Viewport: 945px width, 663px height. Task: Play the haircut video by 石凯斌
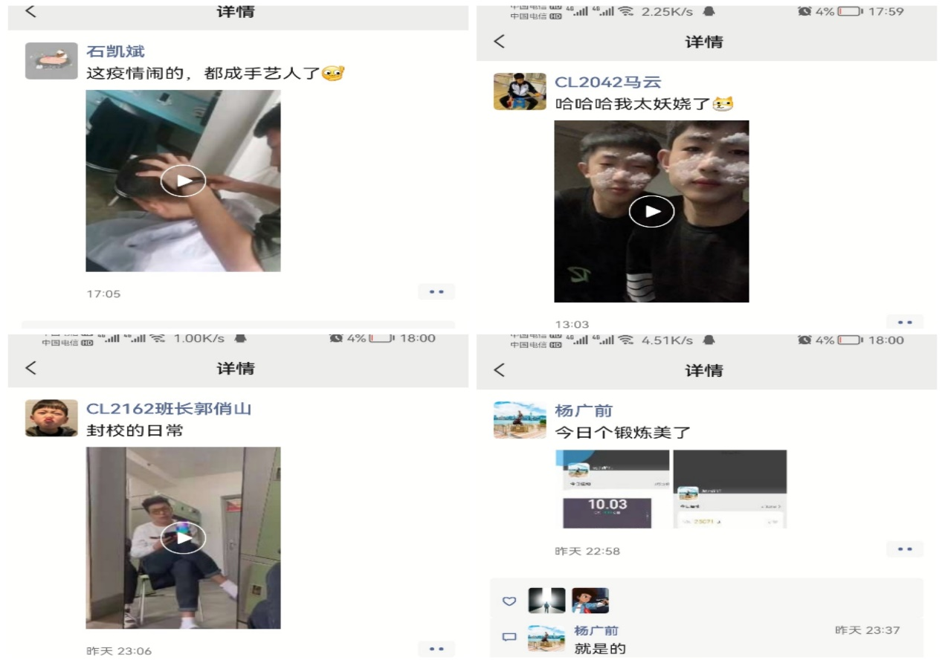[183, 181]
